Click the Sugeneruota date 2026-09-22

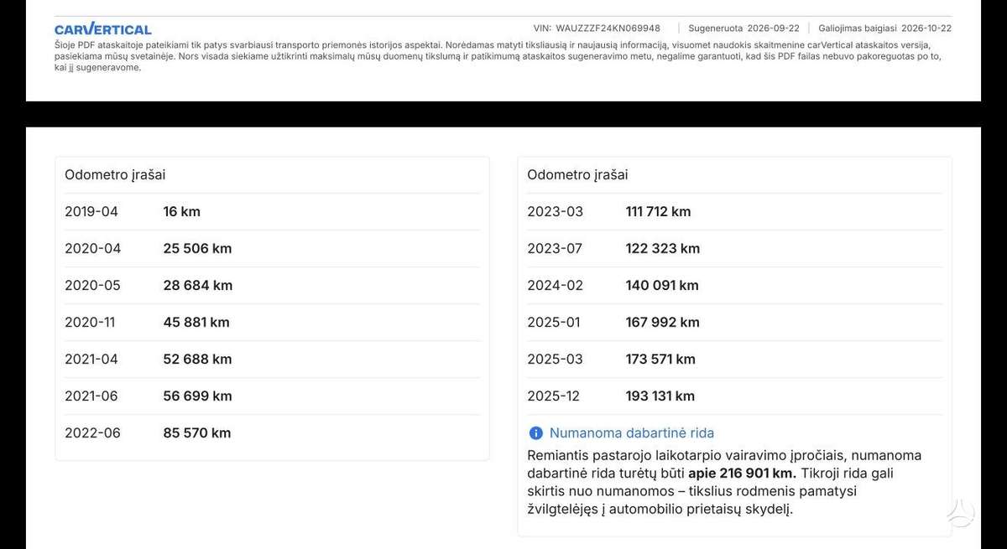pyautogui.click(x=772, y=28)
